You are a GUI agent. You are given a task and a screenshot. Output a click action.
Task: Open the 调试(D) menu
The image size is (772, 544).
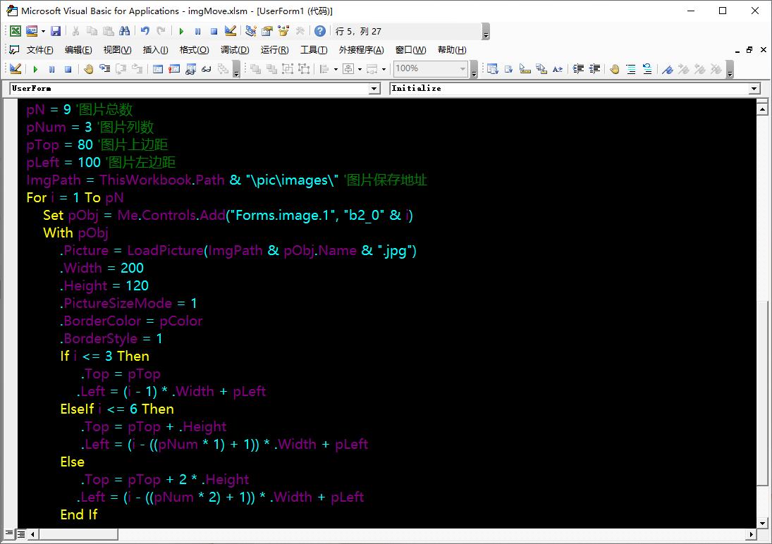[x=235, y=50]
